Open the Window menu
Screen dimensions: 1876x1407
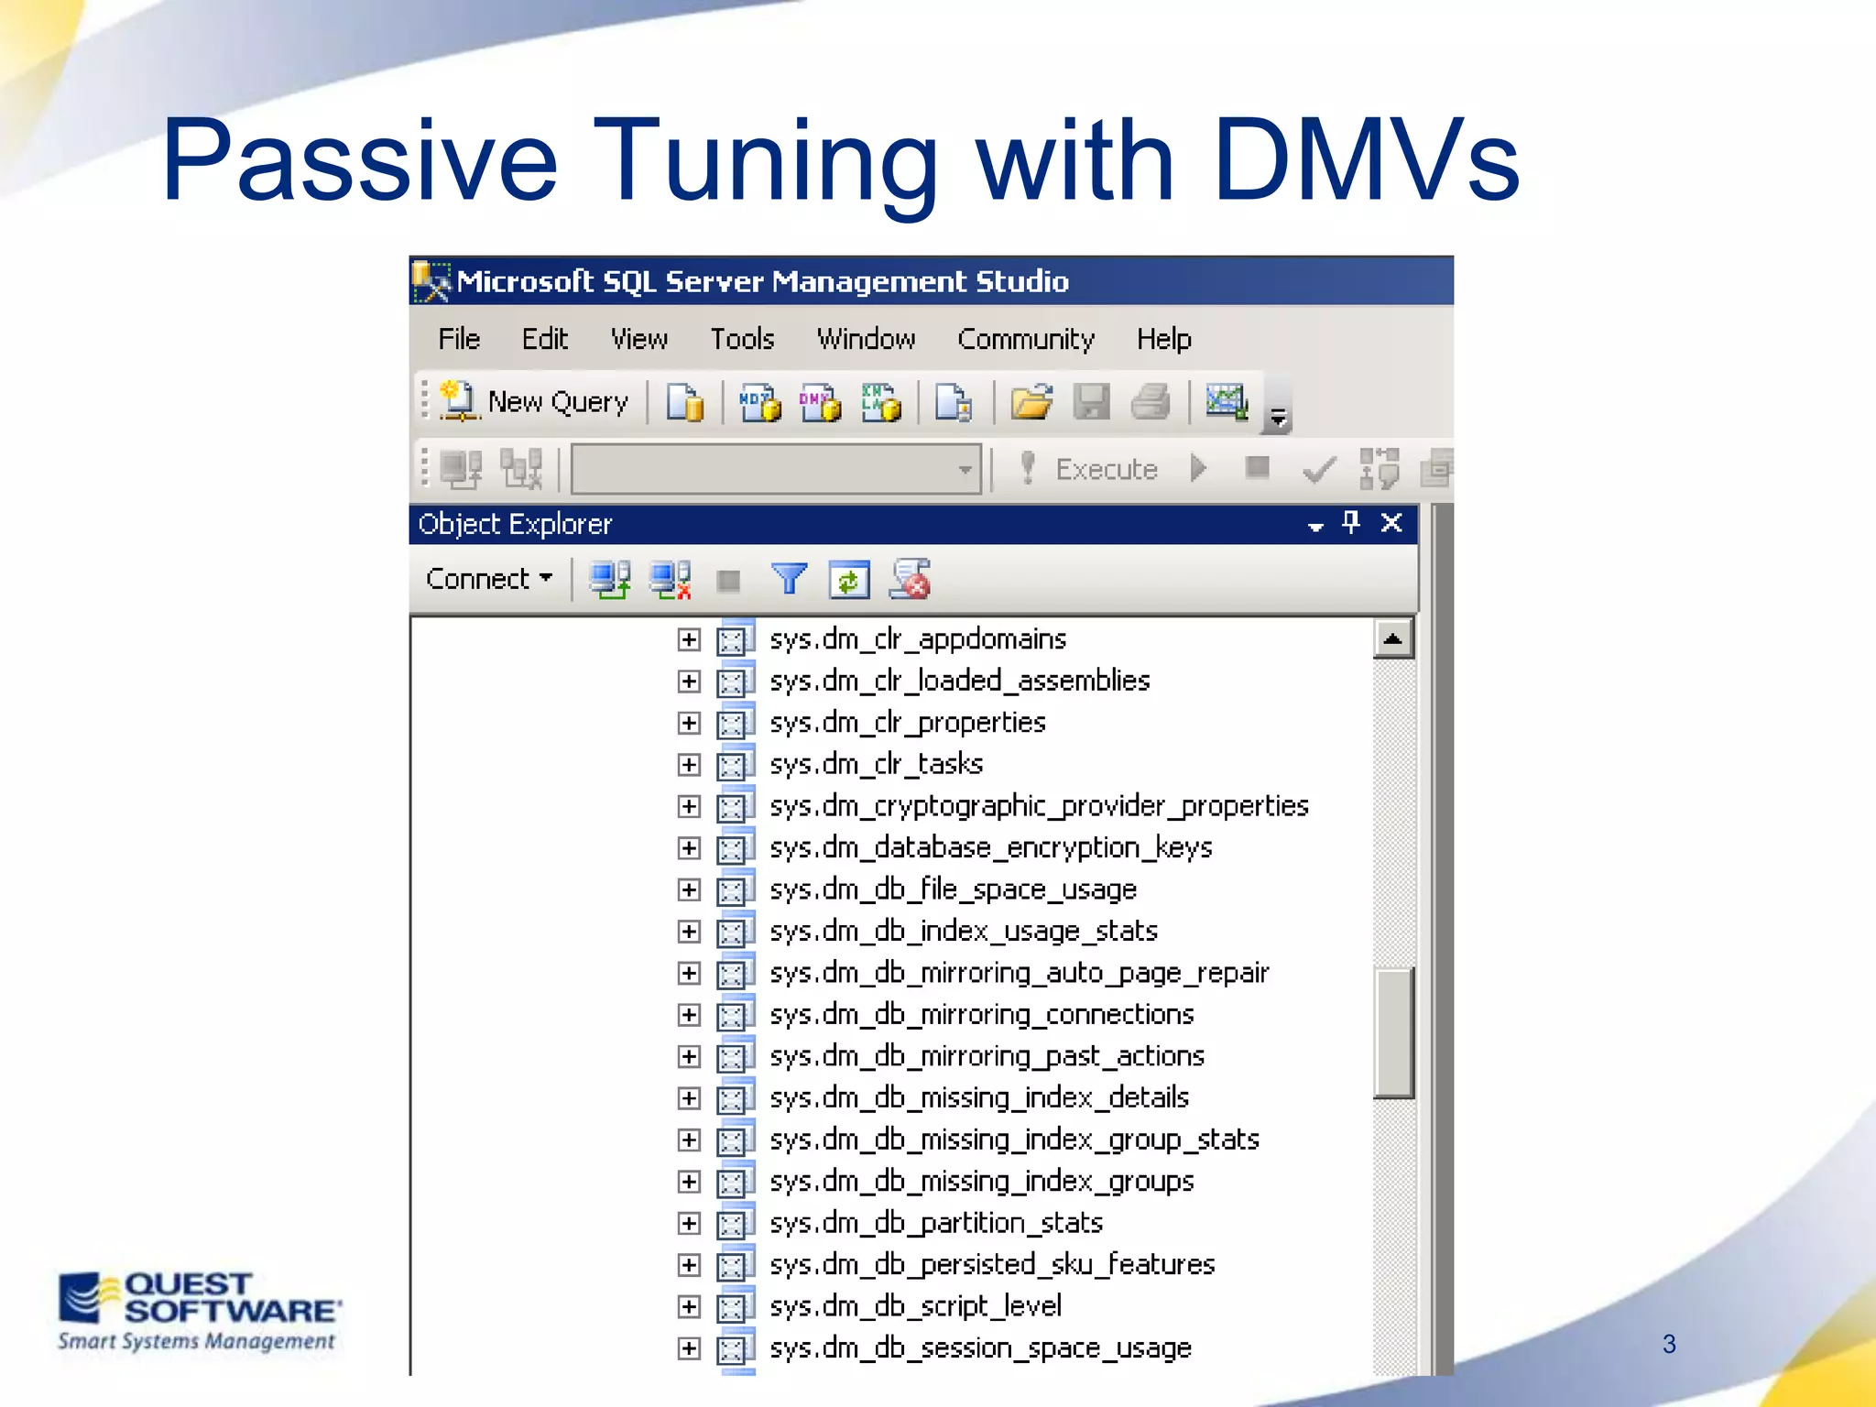[x=867, y=339]
